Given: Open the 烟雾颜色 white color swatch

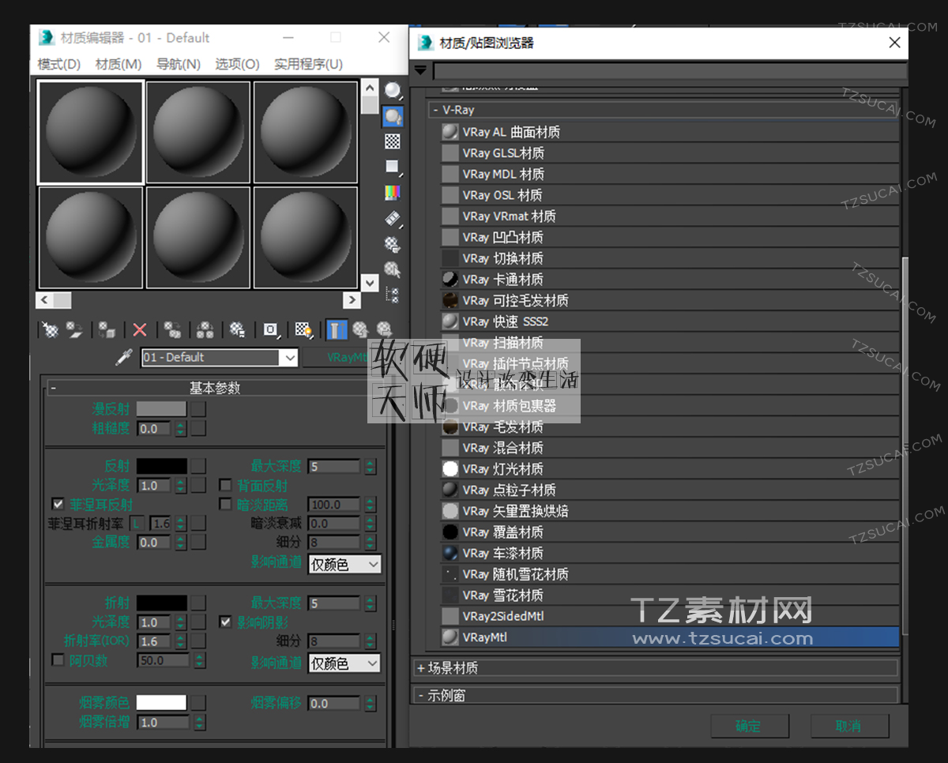Looking at the screenshot, I should point(161,703).
